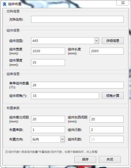This screenshot has height=168, width=131.
Task: Click the 组件倾角 field showing 33
Action: click(x=65, y=96)
